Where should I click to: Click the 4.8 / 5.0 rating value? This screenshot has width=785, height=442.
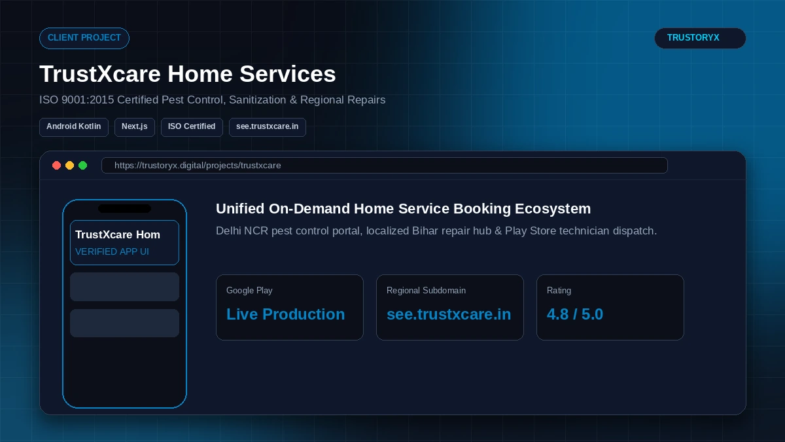pyautogui.click(x=575, y=314)
